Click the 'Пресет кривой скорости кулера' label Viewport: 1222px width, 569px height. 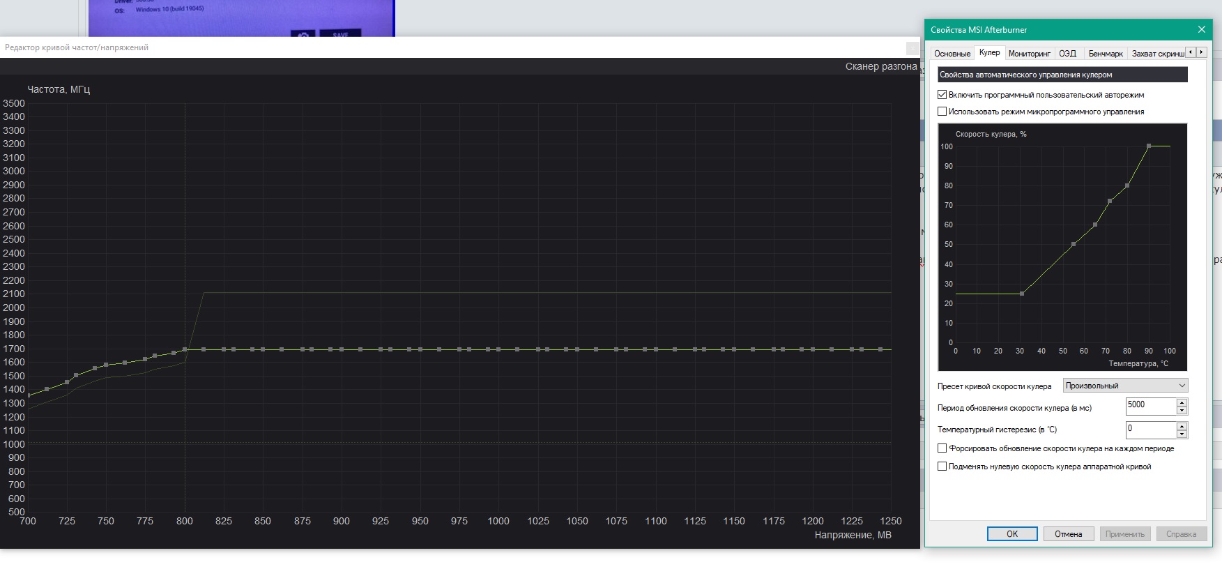point(994,386)
